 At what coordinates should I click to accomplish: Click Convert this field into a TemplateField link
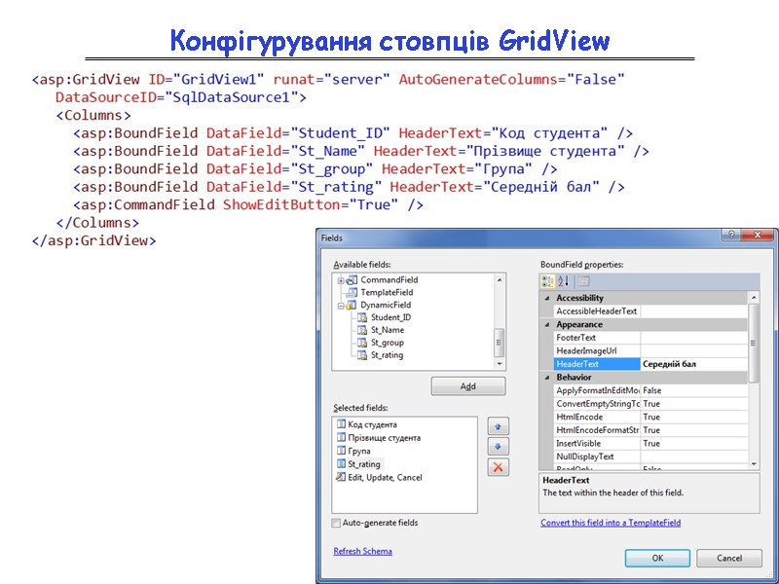coord(611,523)
